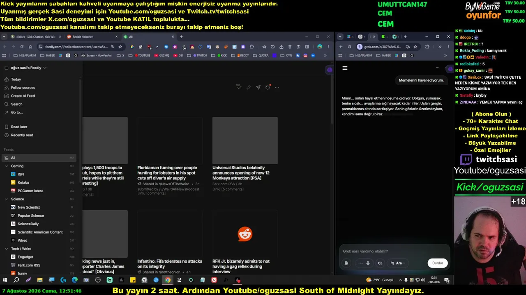Open Grok Ara voice mode dropdown
The width and height of the screenshot is (526, 295).
[397, 263]
